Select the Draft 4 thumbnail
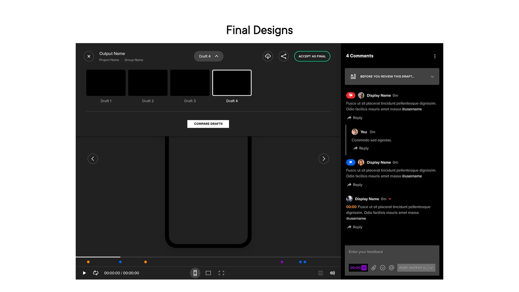519x292 pixels. click(232, 83)
